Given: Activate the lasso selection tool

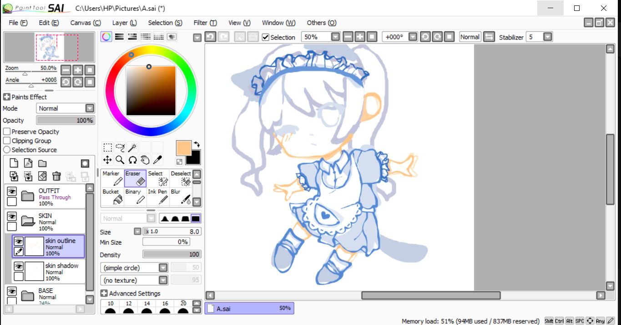Looking at the screenshot, I should (x=120, y=147).
